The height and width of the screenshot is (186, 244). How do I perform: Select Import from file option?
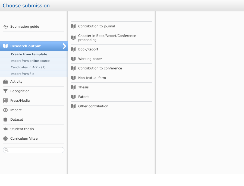click(22, 74)
